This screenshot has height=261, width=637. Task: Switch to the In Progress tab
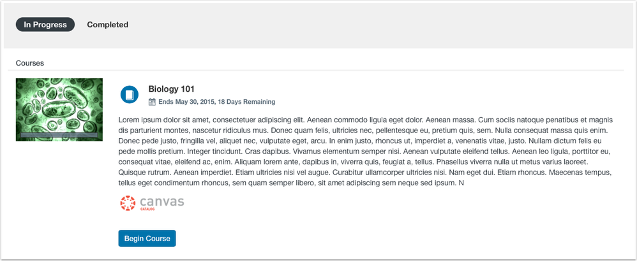[x=45, y=25]
